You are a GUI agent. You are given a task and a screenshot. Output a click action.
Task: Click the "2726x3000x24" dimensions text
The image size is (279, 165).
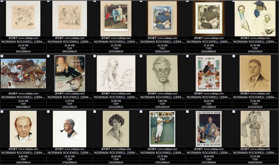(70, 162)
